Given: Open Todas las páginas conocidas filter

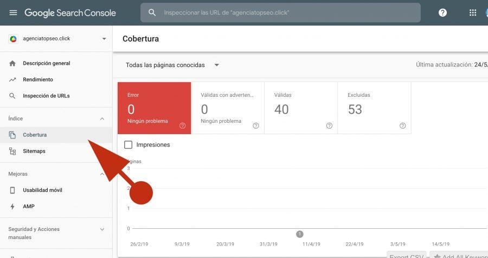Looking at the screenshot, I should (x=172, y=65).
